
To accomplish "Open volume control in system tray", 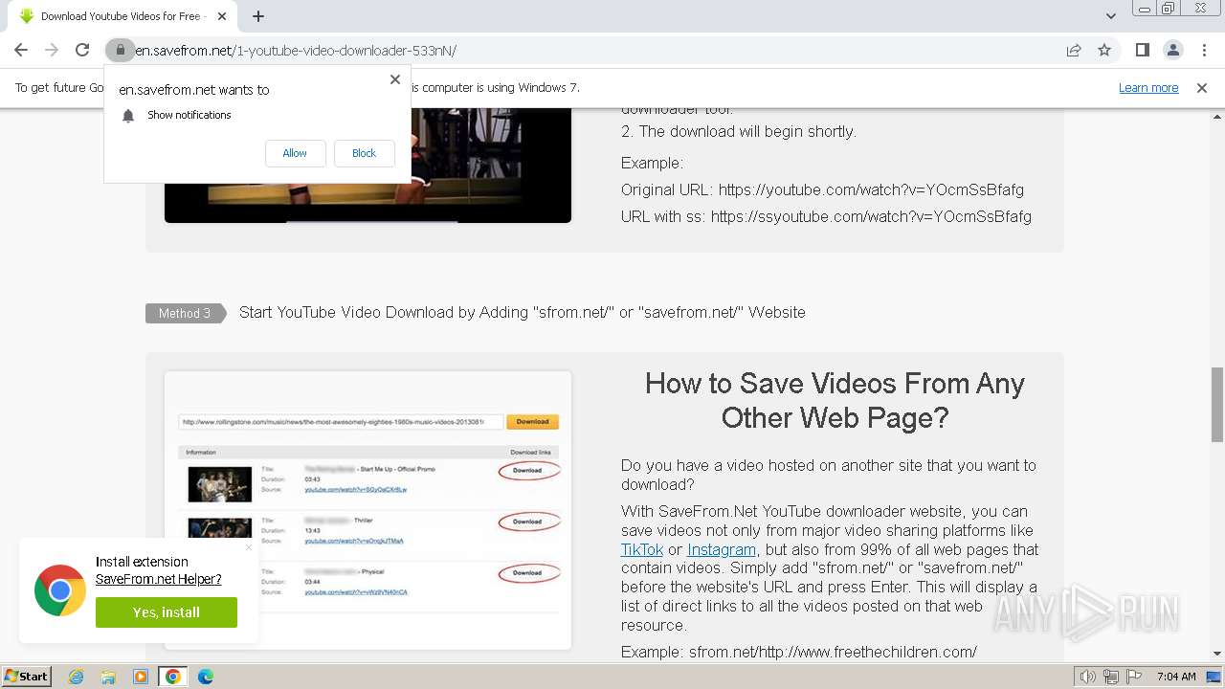I will [x=1087, y=677].
